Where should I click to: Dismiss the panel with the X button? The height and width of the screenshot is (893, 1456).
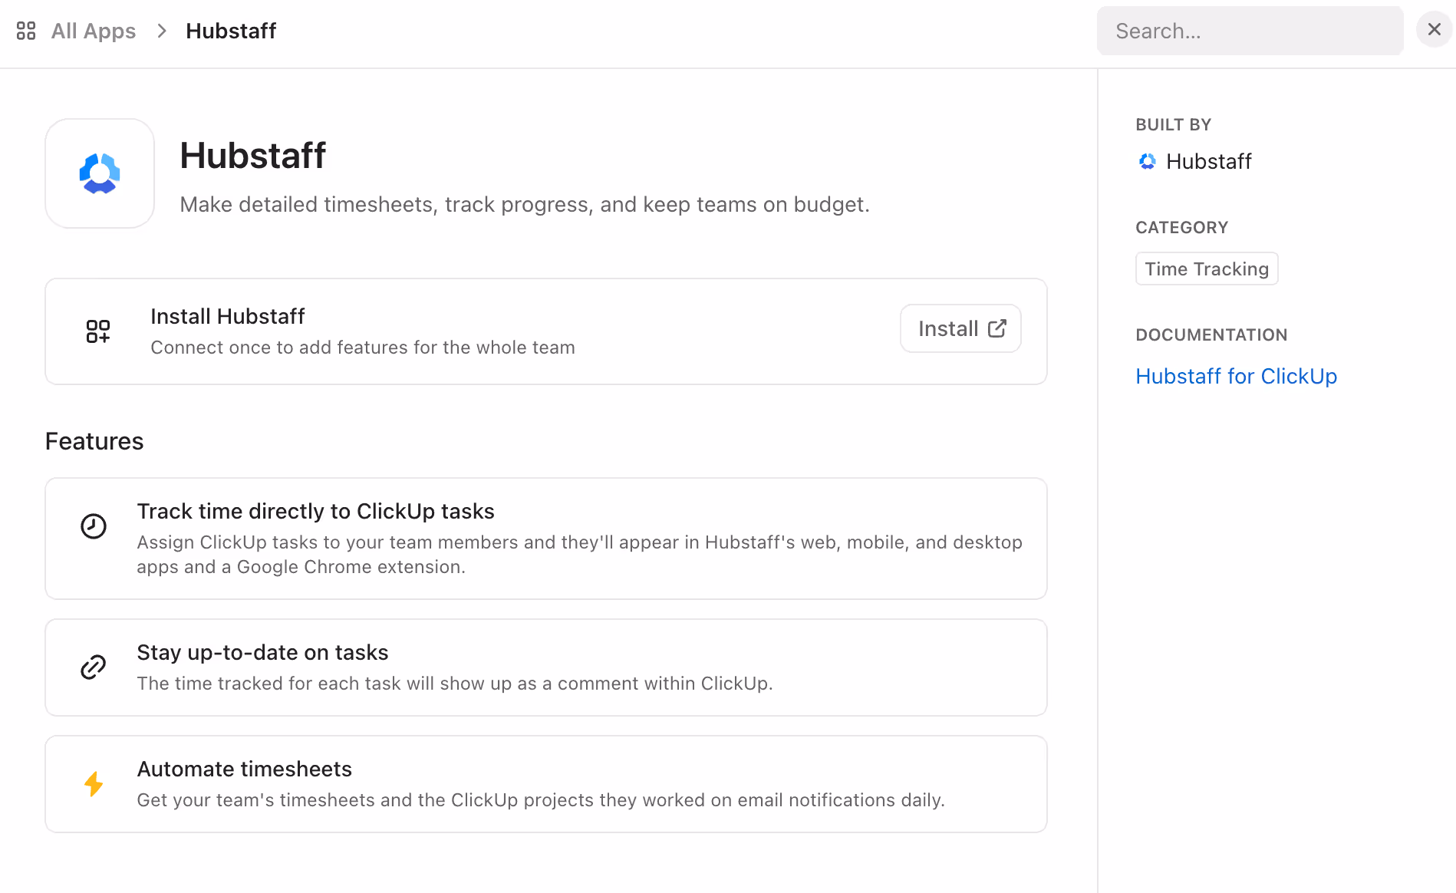1434,29
